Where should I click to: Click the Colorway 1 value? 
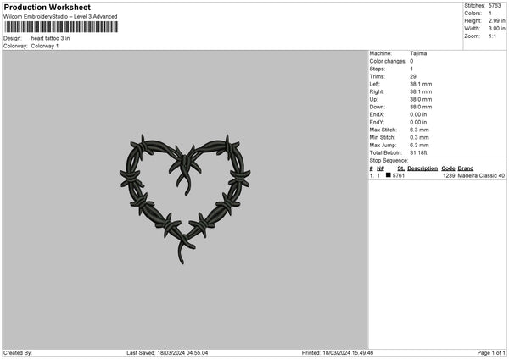tap(47, 46)
